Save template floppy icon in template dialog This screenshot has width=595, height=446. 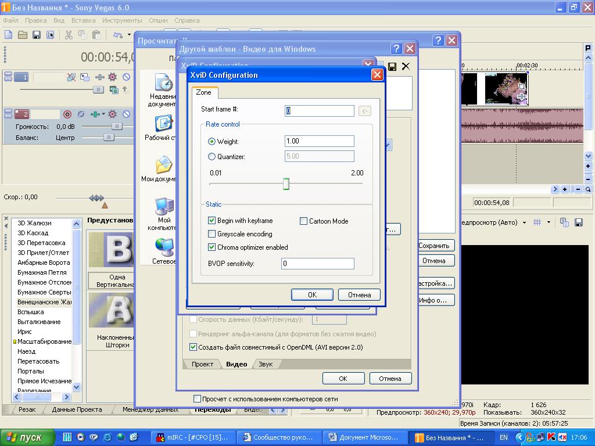point(392,67)
